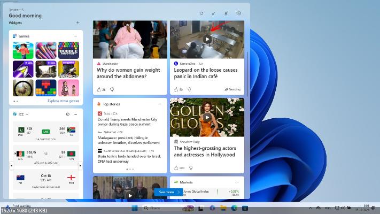The width and height of the screenshot is (380, 214).
Task: Open Explore more games link
Action: click(x=63, y=101)
